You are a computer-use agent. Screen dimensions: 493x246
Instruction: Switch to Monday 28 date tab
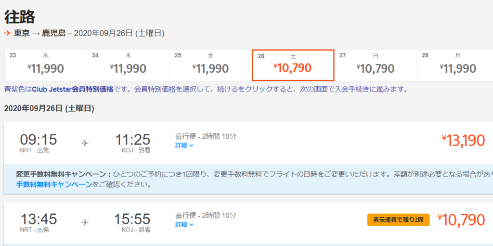point(457,65)
